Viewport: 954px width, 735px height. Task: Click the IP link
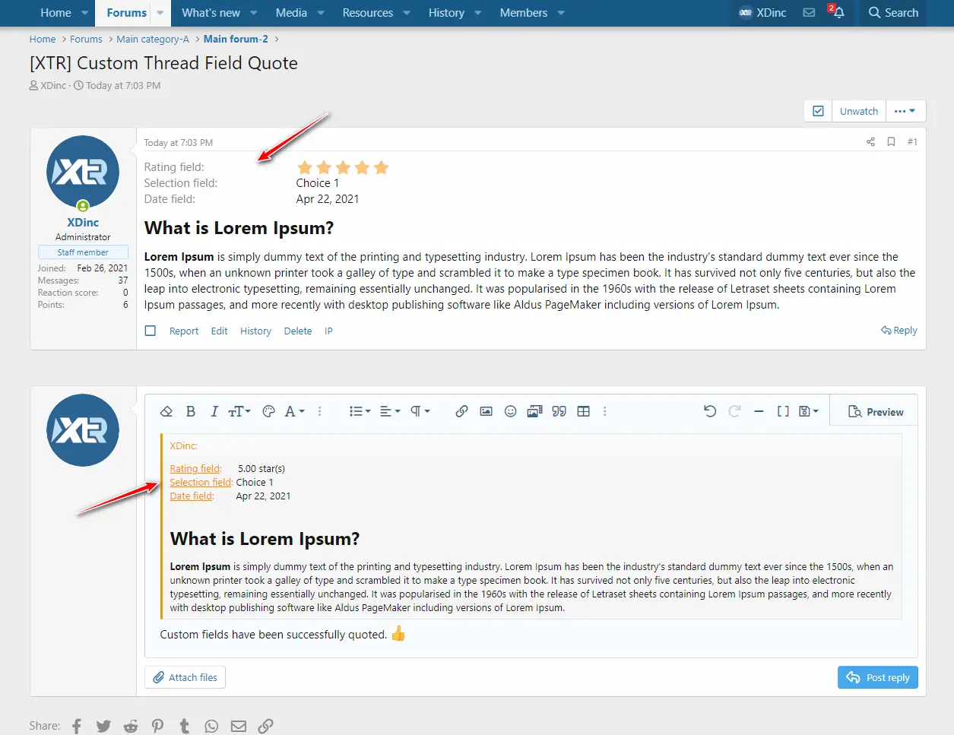tap(328, 331)
